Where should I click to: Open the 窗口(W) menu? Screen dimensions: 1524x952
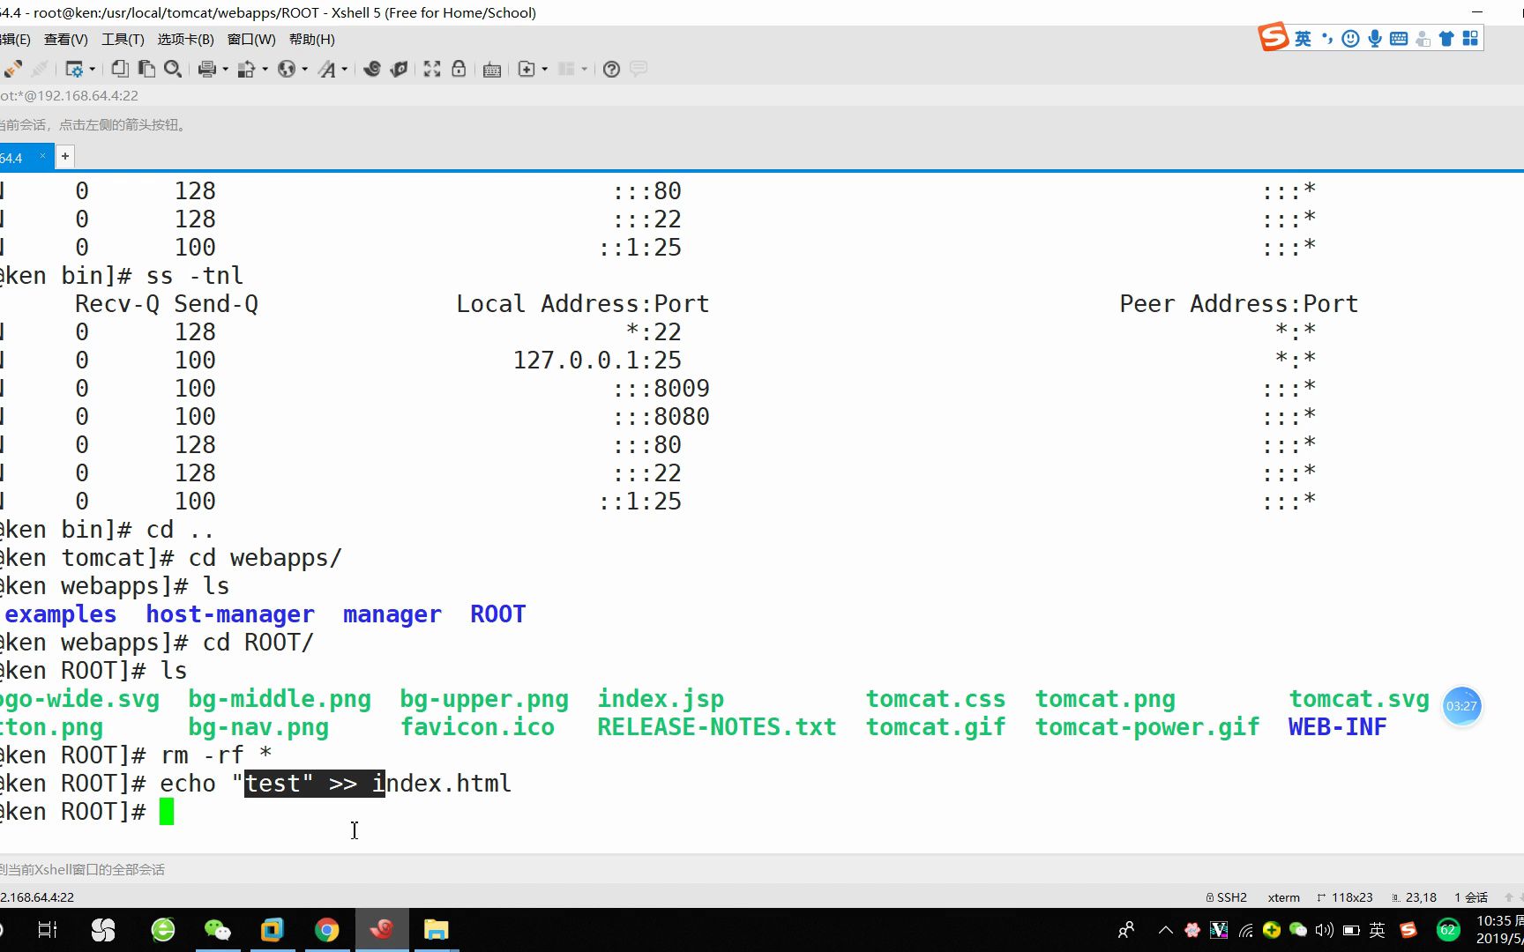coord(251,40)
